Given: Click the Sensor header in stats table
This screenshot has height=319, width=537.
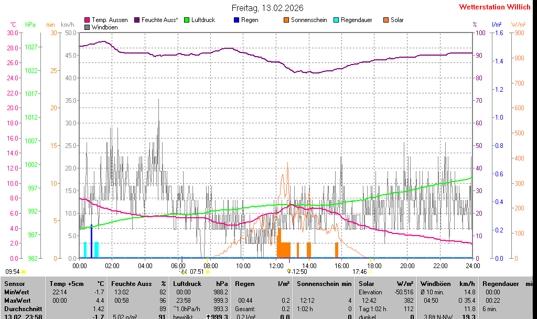Looking at the screenshot, I should (x=14, y=284).
